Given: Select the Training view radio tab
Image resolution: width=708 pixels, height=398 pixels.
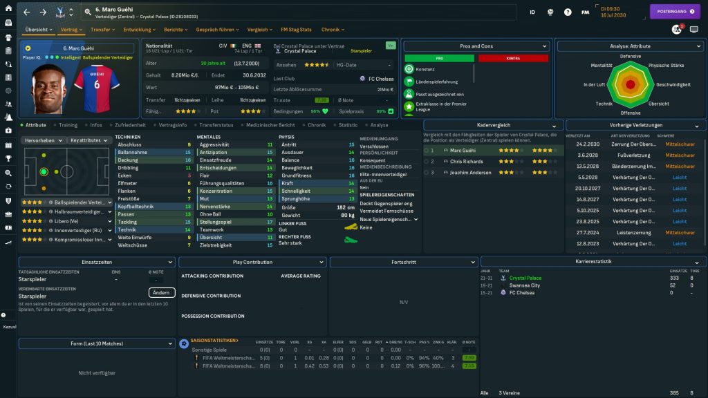Looking at the screenshot, I should tap(68, 125).
